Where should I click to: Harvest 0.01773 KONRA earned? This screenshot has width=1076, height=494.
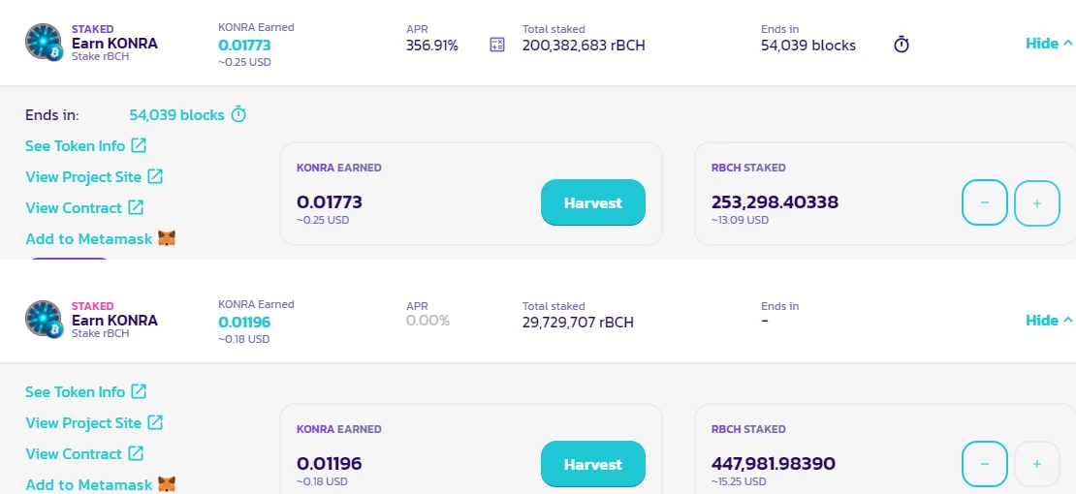pyautogui.click(x=593, y=202)
